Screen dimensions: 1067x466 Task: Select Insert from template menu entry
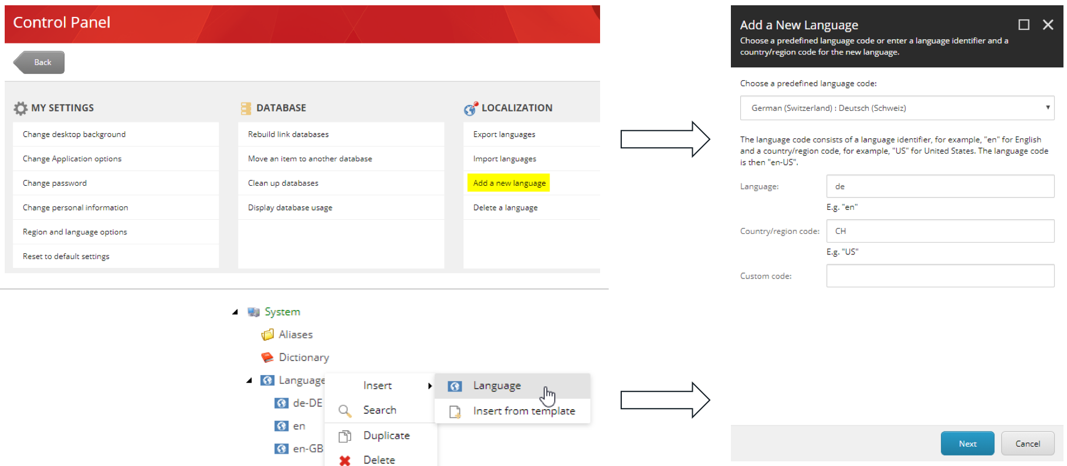click(x=523, y=411)
